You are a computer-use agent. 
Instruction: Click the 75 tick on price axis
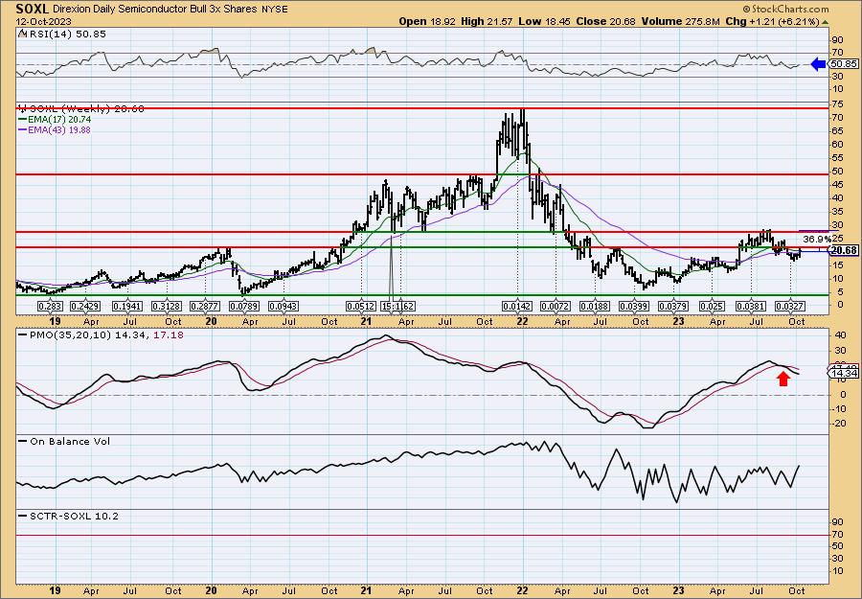pos(838,104)
